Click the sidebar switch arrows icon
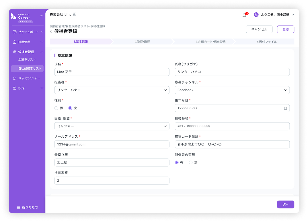 [42, 16]
